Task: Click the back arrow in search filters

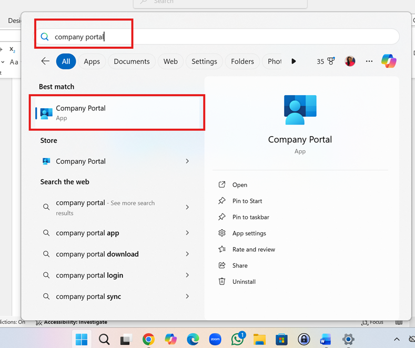Action: [45, 62]
